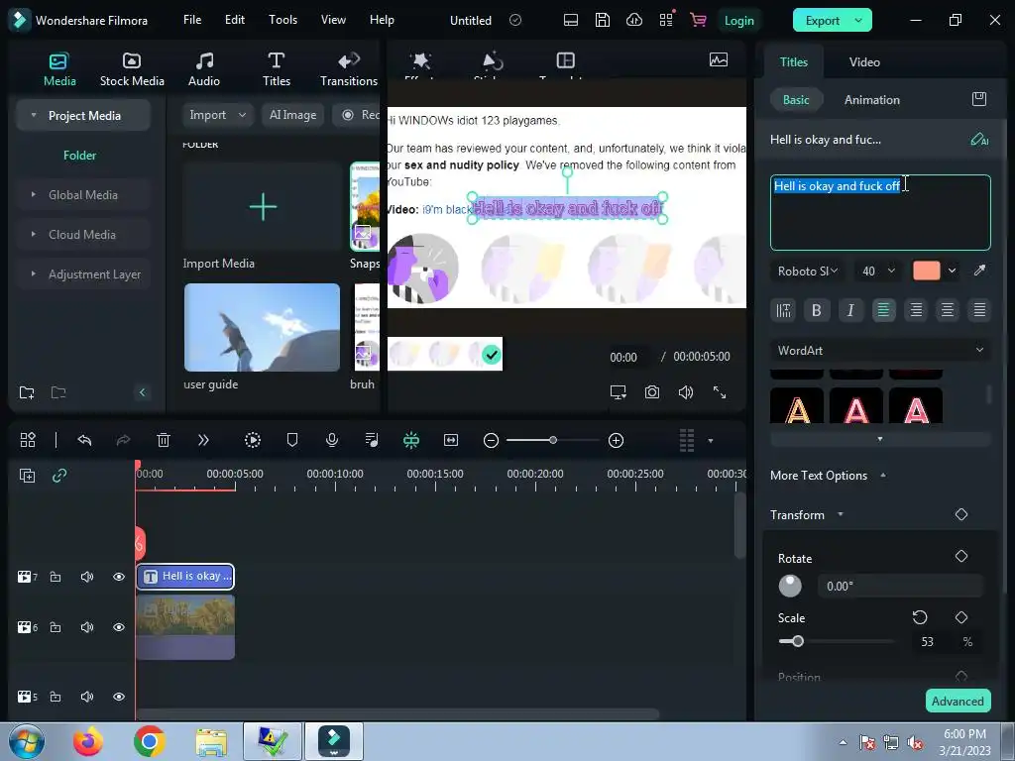
Task: Save project with floppy disk icon
Action: [x=603, y=20]
